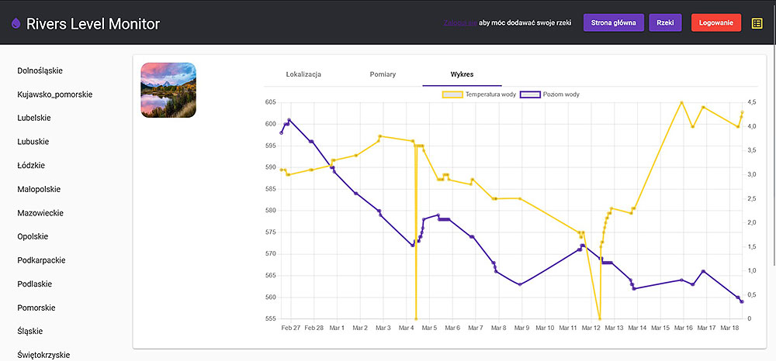Switch to the Lokalizacja tab

coord(304,74)
